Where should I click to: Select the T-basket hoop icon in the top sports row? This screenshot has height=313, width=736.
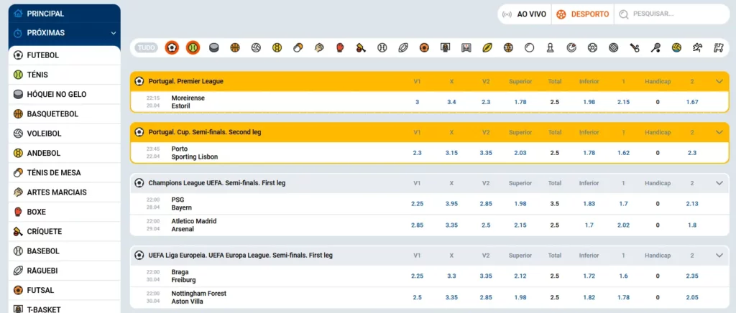point(446,48)
